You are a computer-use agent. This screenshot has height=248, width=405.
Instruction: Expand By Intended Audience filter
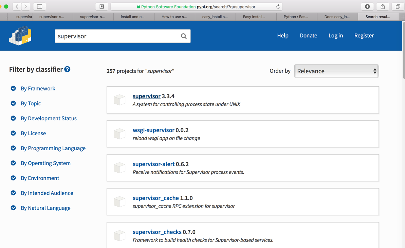point(42,193)
